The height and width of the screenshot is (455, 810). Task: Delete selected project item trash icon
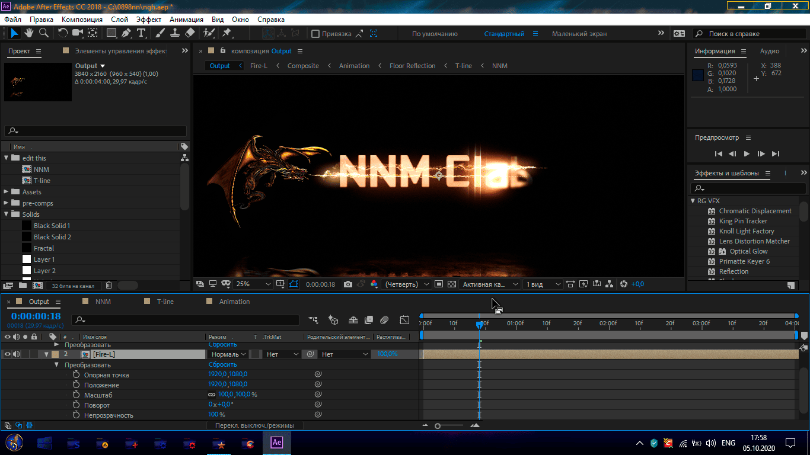tap(109, 286)
